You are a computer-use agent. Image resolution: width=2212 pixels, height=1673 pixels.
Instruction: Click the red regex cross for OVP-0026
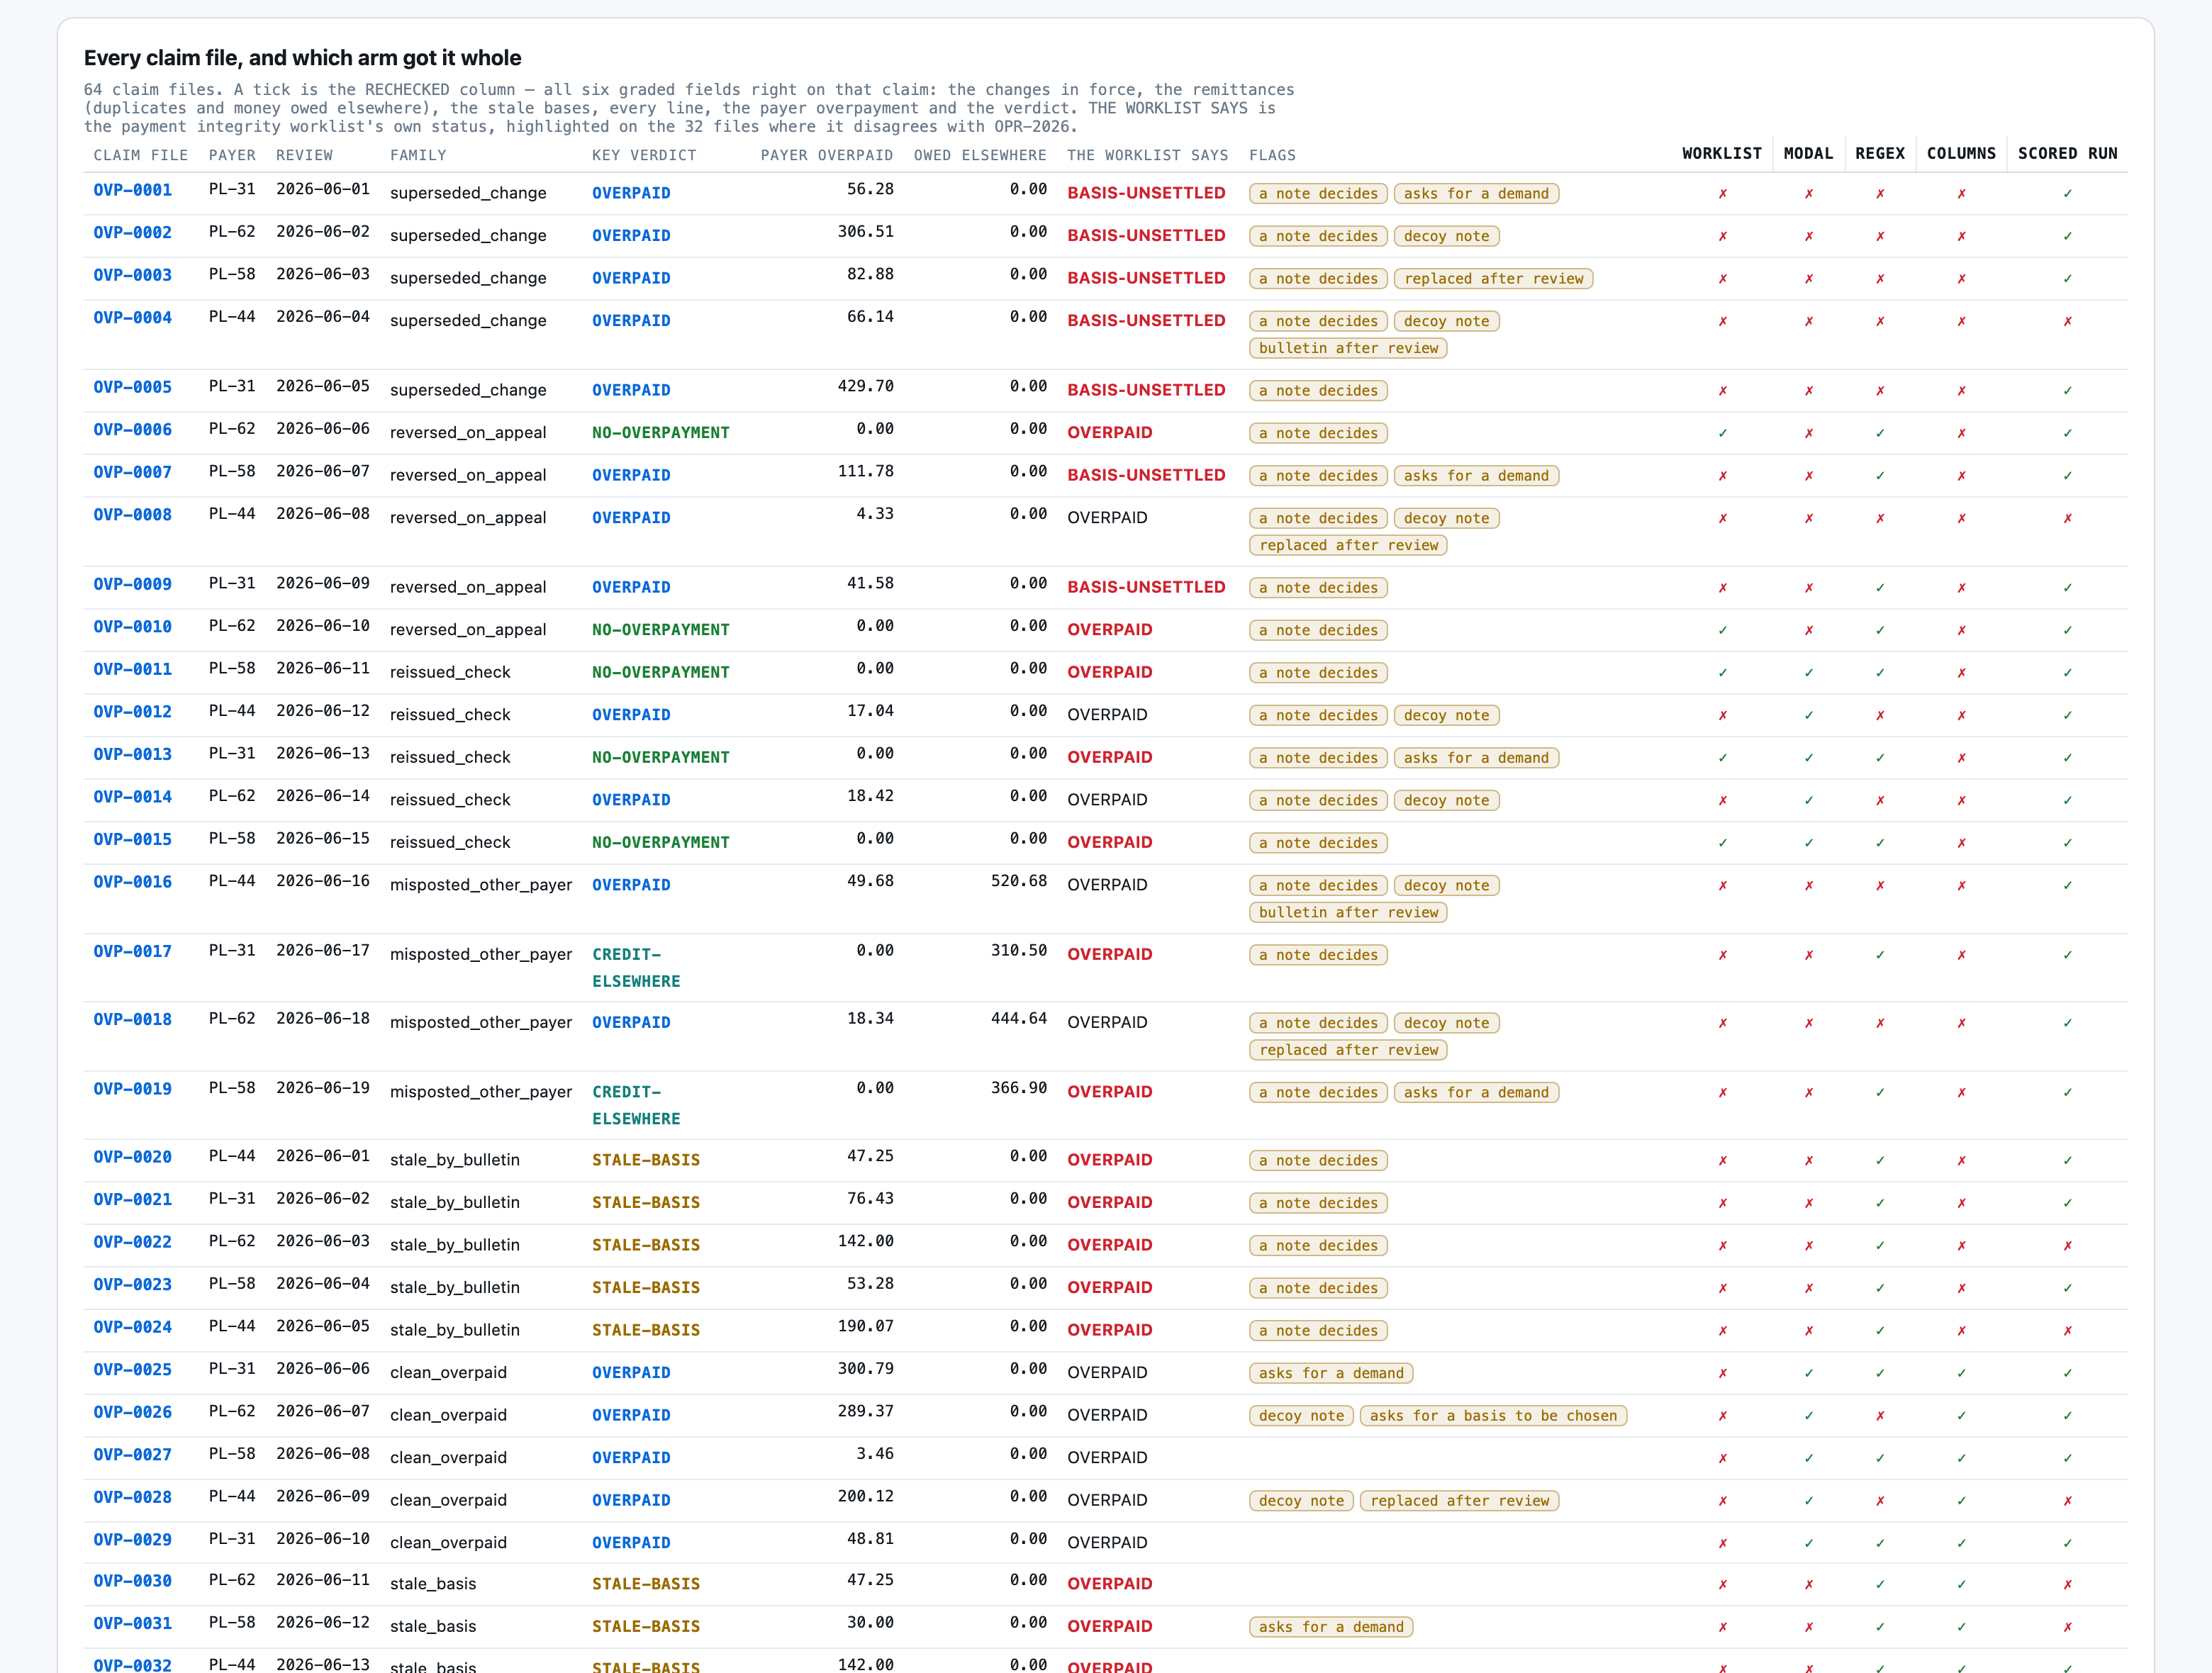(x=1880, y=1416)
